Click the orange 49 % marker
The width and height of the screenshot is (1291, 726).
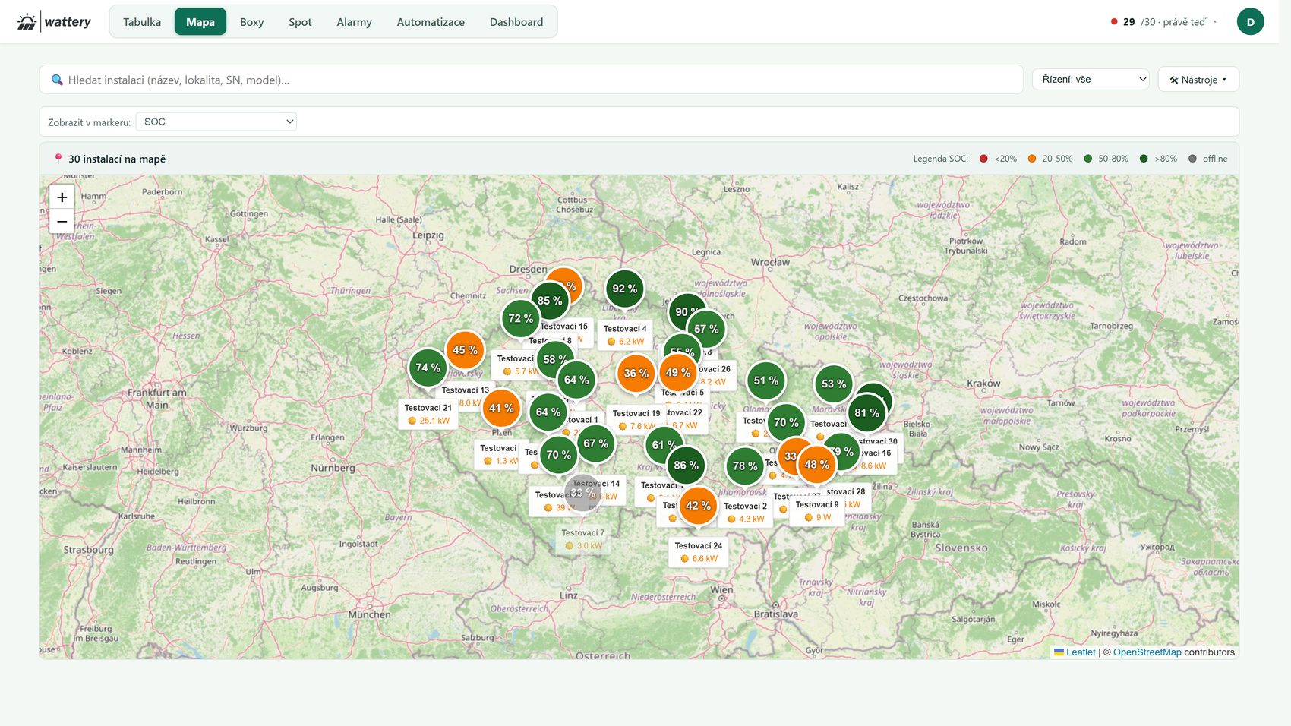pos(678,373)
